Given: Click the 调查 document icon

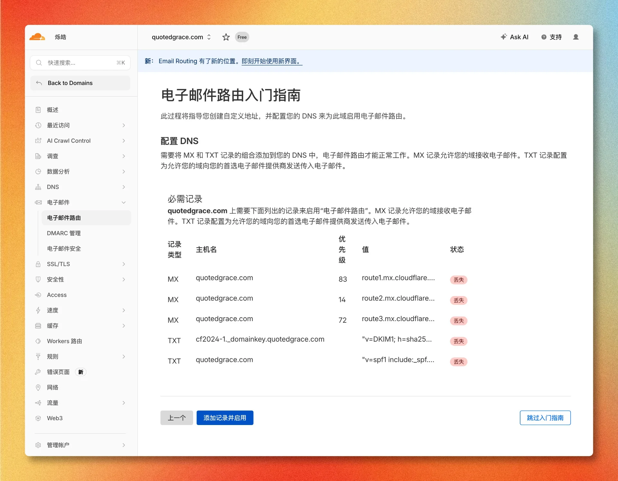Looking at the screenshot, I should pos(38,156).
